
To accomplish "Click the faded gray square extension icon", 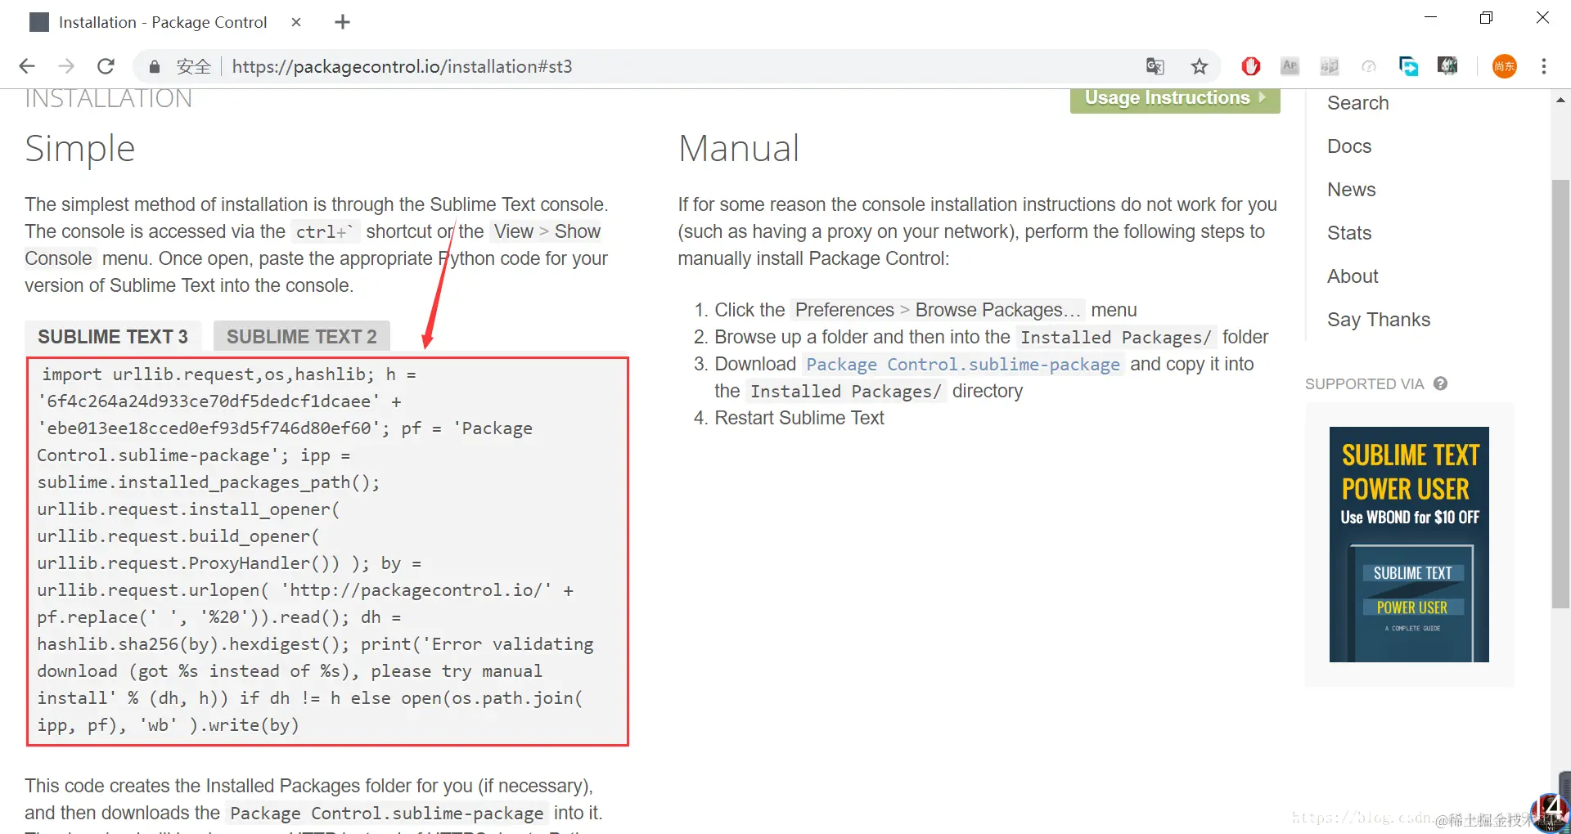I will tap(1330, 66).
